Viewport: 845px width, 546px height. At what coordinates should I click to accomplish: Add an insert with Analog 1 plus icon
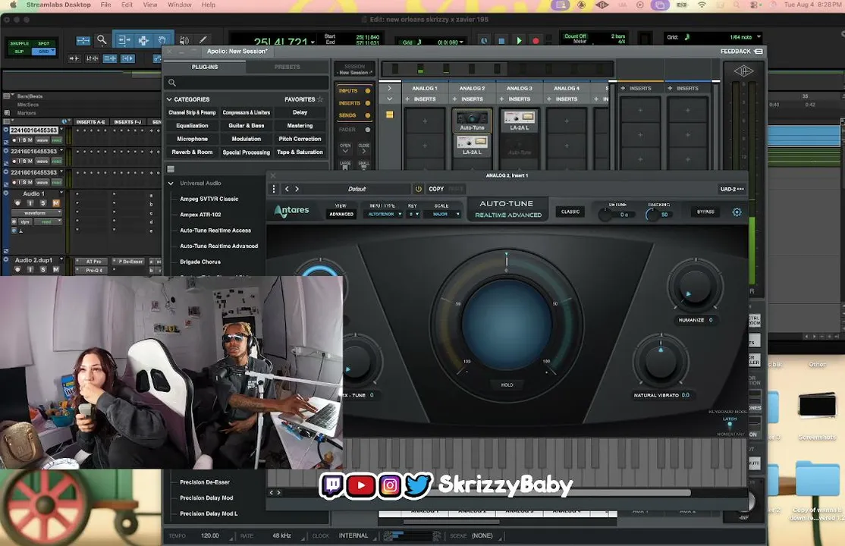coord(407,99)
